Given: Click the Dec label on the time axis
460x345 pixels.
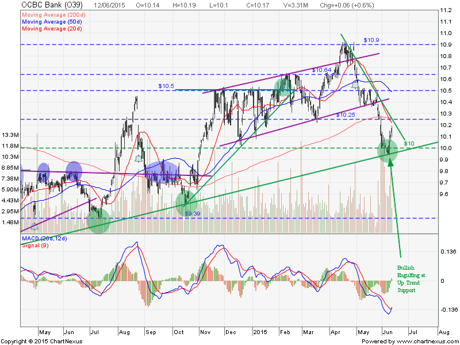Looking at the screenshot, I should click(x=231, y=332).
